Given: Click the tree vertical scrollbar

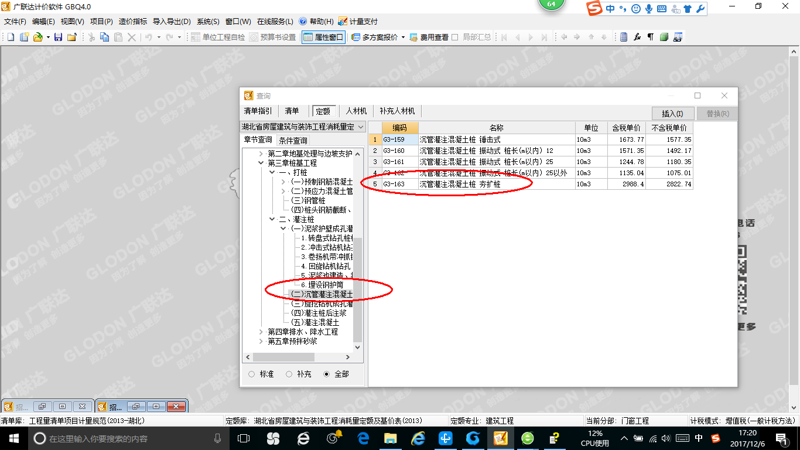Looking at the screenshot, I should [358, 290].
